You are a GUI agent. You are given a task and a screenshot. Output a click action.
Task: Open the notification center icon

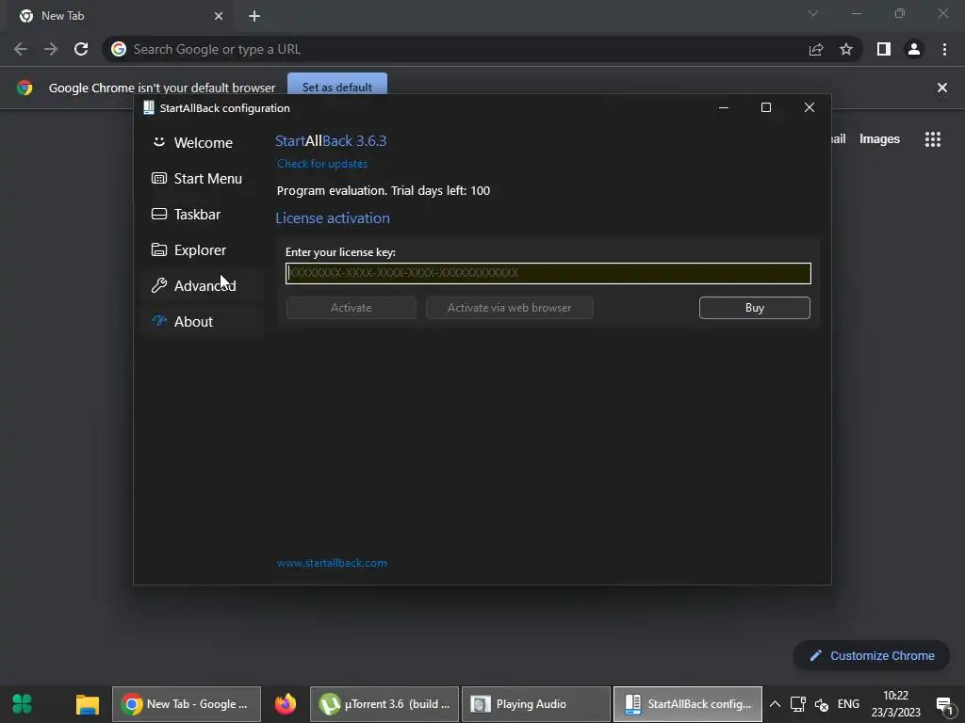point(944,704)
